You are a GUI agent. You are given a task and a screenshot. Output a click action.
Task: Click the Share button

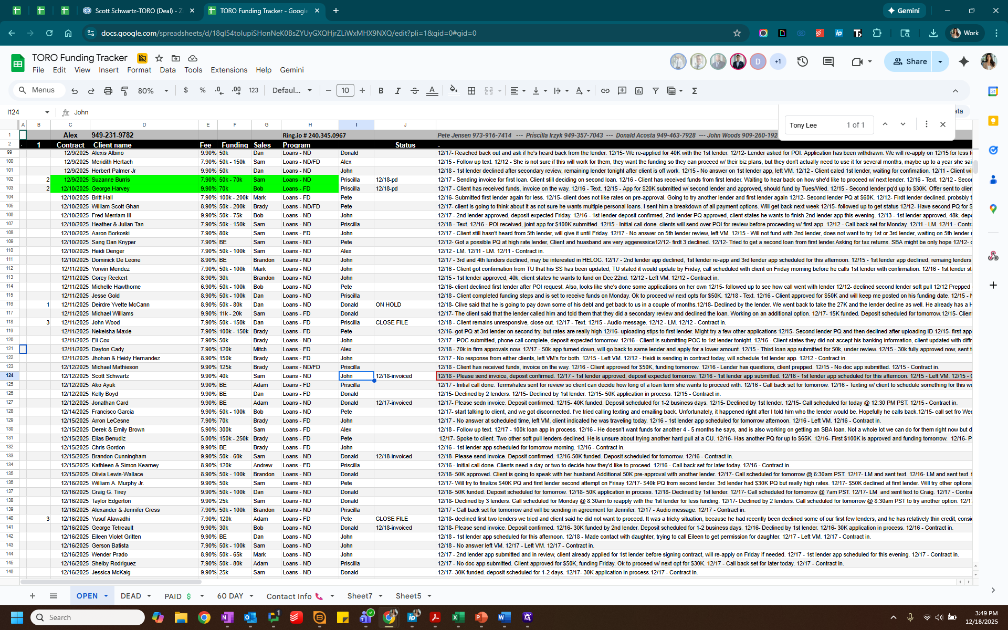(910, 61)
